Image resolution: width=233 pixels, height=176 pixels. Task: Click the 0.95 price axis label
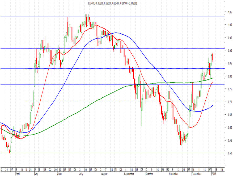(230, 38)
